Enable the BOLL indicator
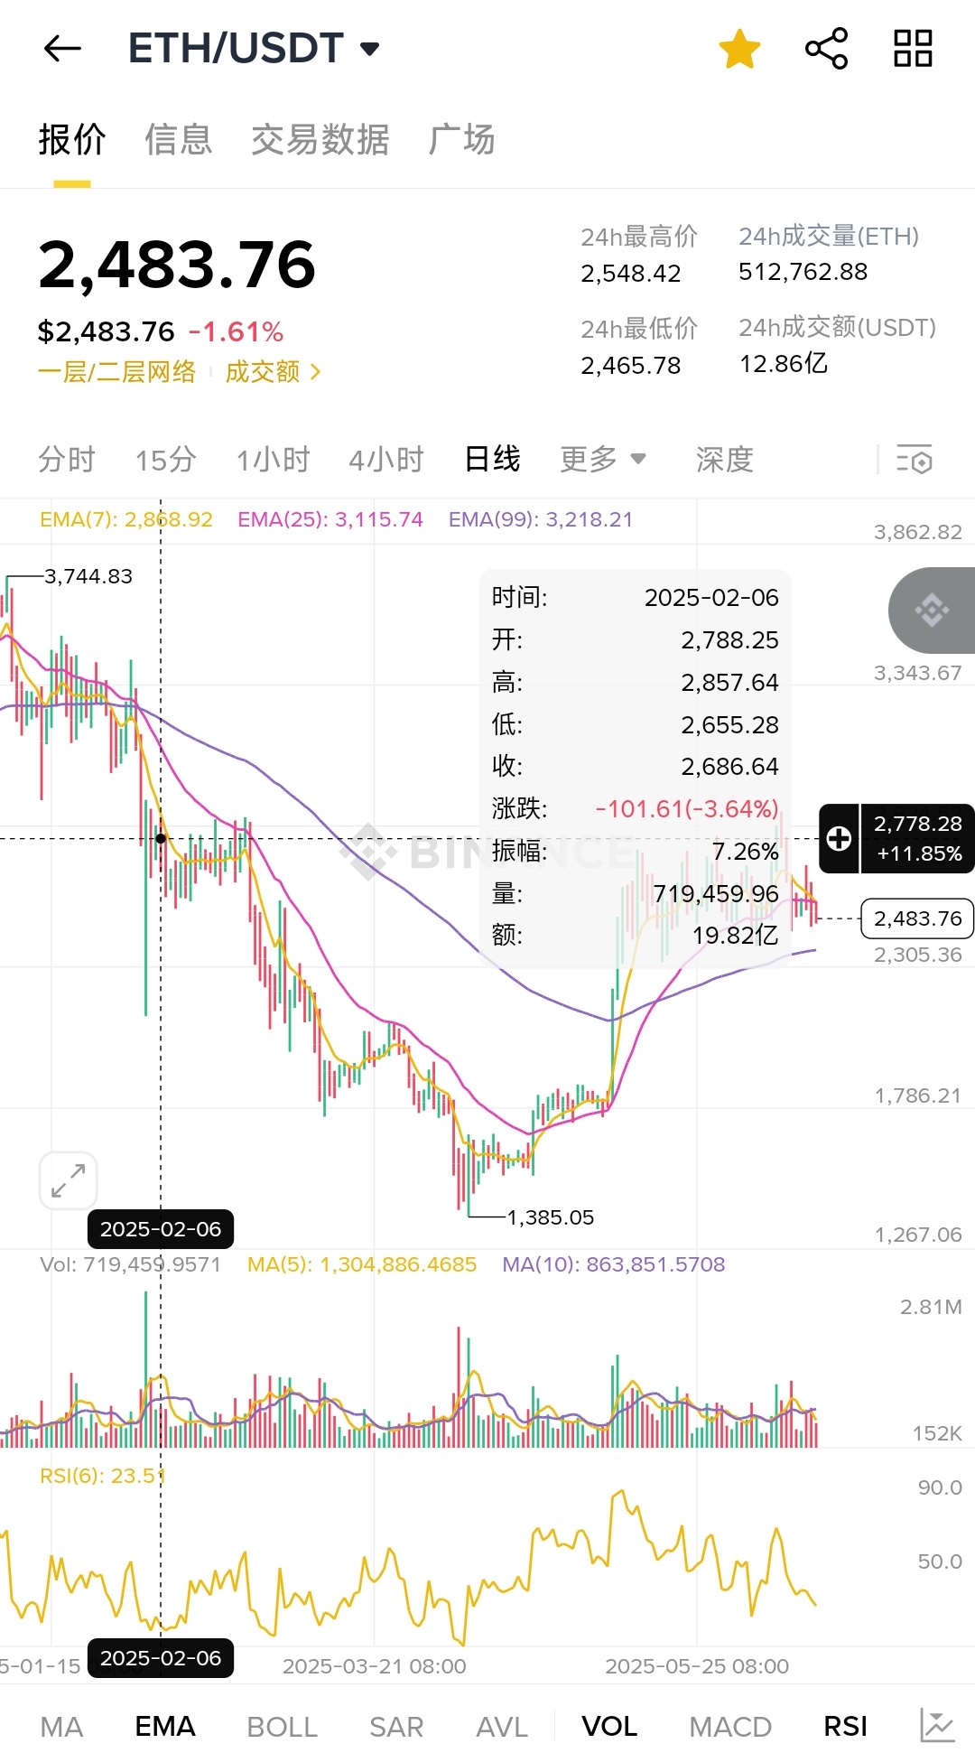Viewport: 975px width, 1762px height. [282, 1727]
